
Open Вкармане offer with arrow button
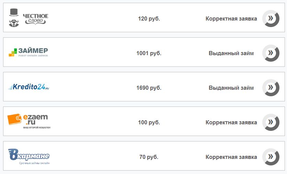[x=271, y=157]
